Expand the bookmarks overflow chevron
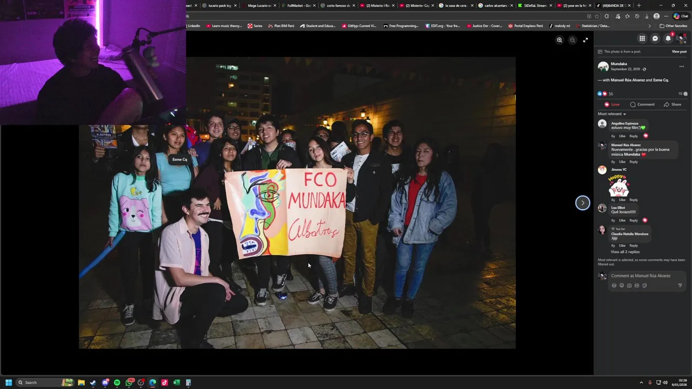692x389 pixels. point(650,26)
